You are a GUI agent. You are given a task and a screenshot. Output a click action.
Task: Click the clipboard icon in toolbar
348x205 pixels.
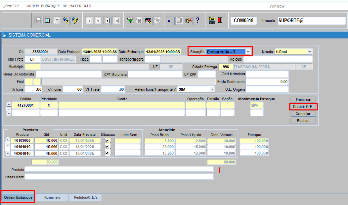179,20
